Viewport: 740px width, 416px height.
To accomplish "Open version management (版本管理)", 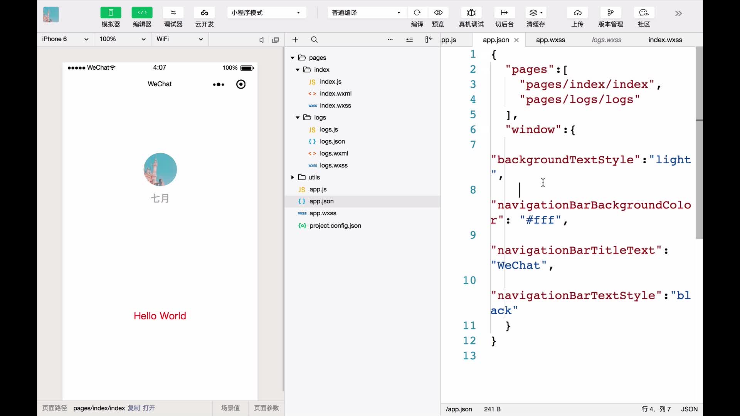I will tap(610, 13).
